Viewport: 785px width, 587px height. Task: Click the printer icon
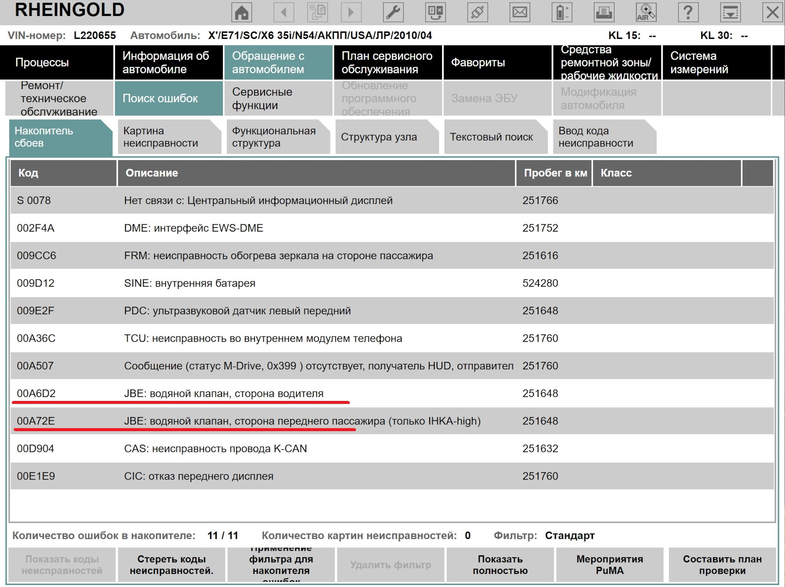click(x=604, y=12)
